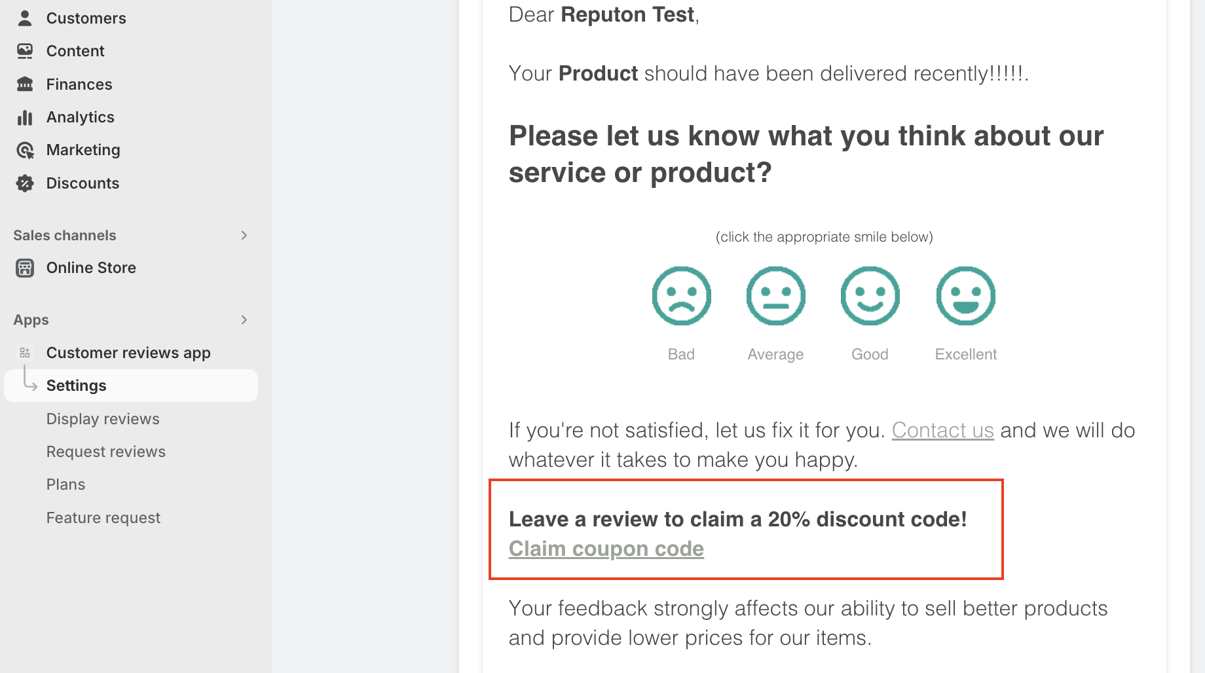The width and height of the screenshot is (1205, 673).
Task: Open the Feature request page
Action: coord(103,518)
